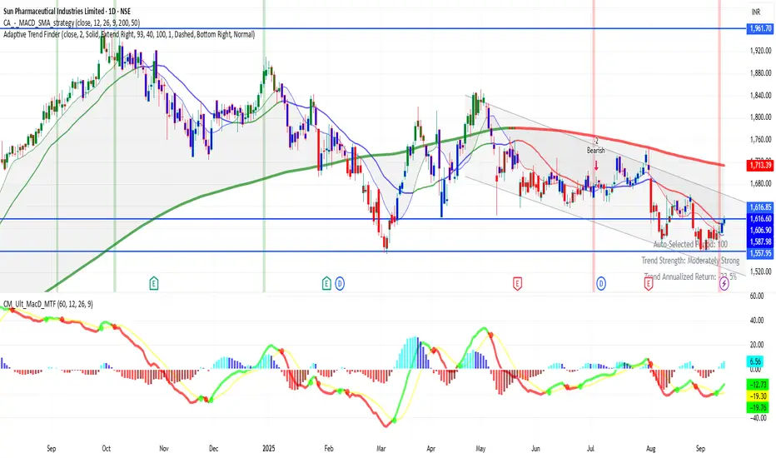
Task: Click the Oct label on the time axis
Action: pyautogui.click(x=107, y=449)
